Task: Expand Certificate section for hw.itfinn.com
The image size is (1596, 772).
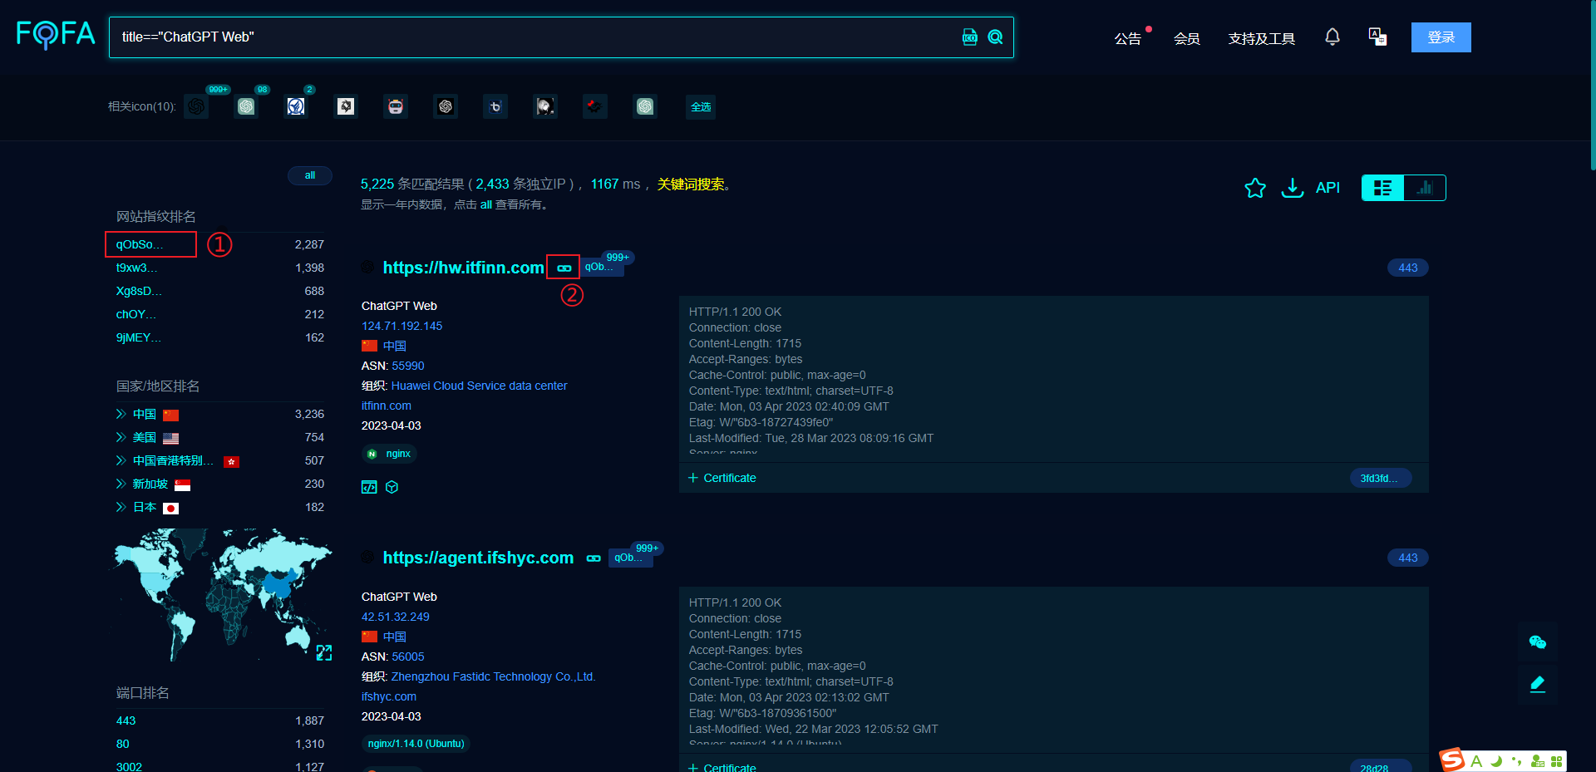Action: click(x=722, y=478)
